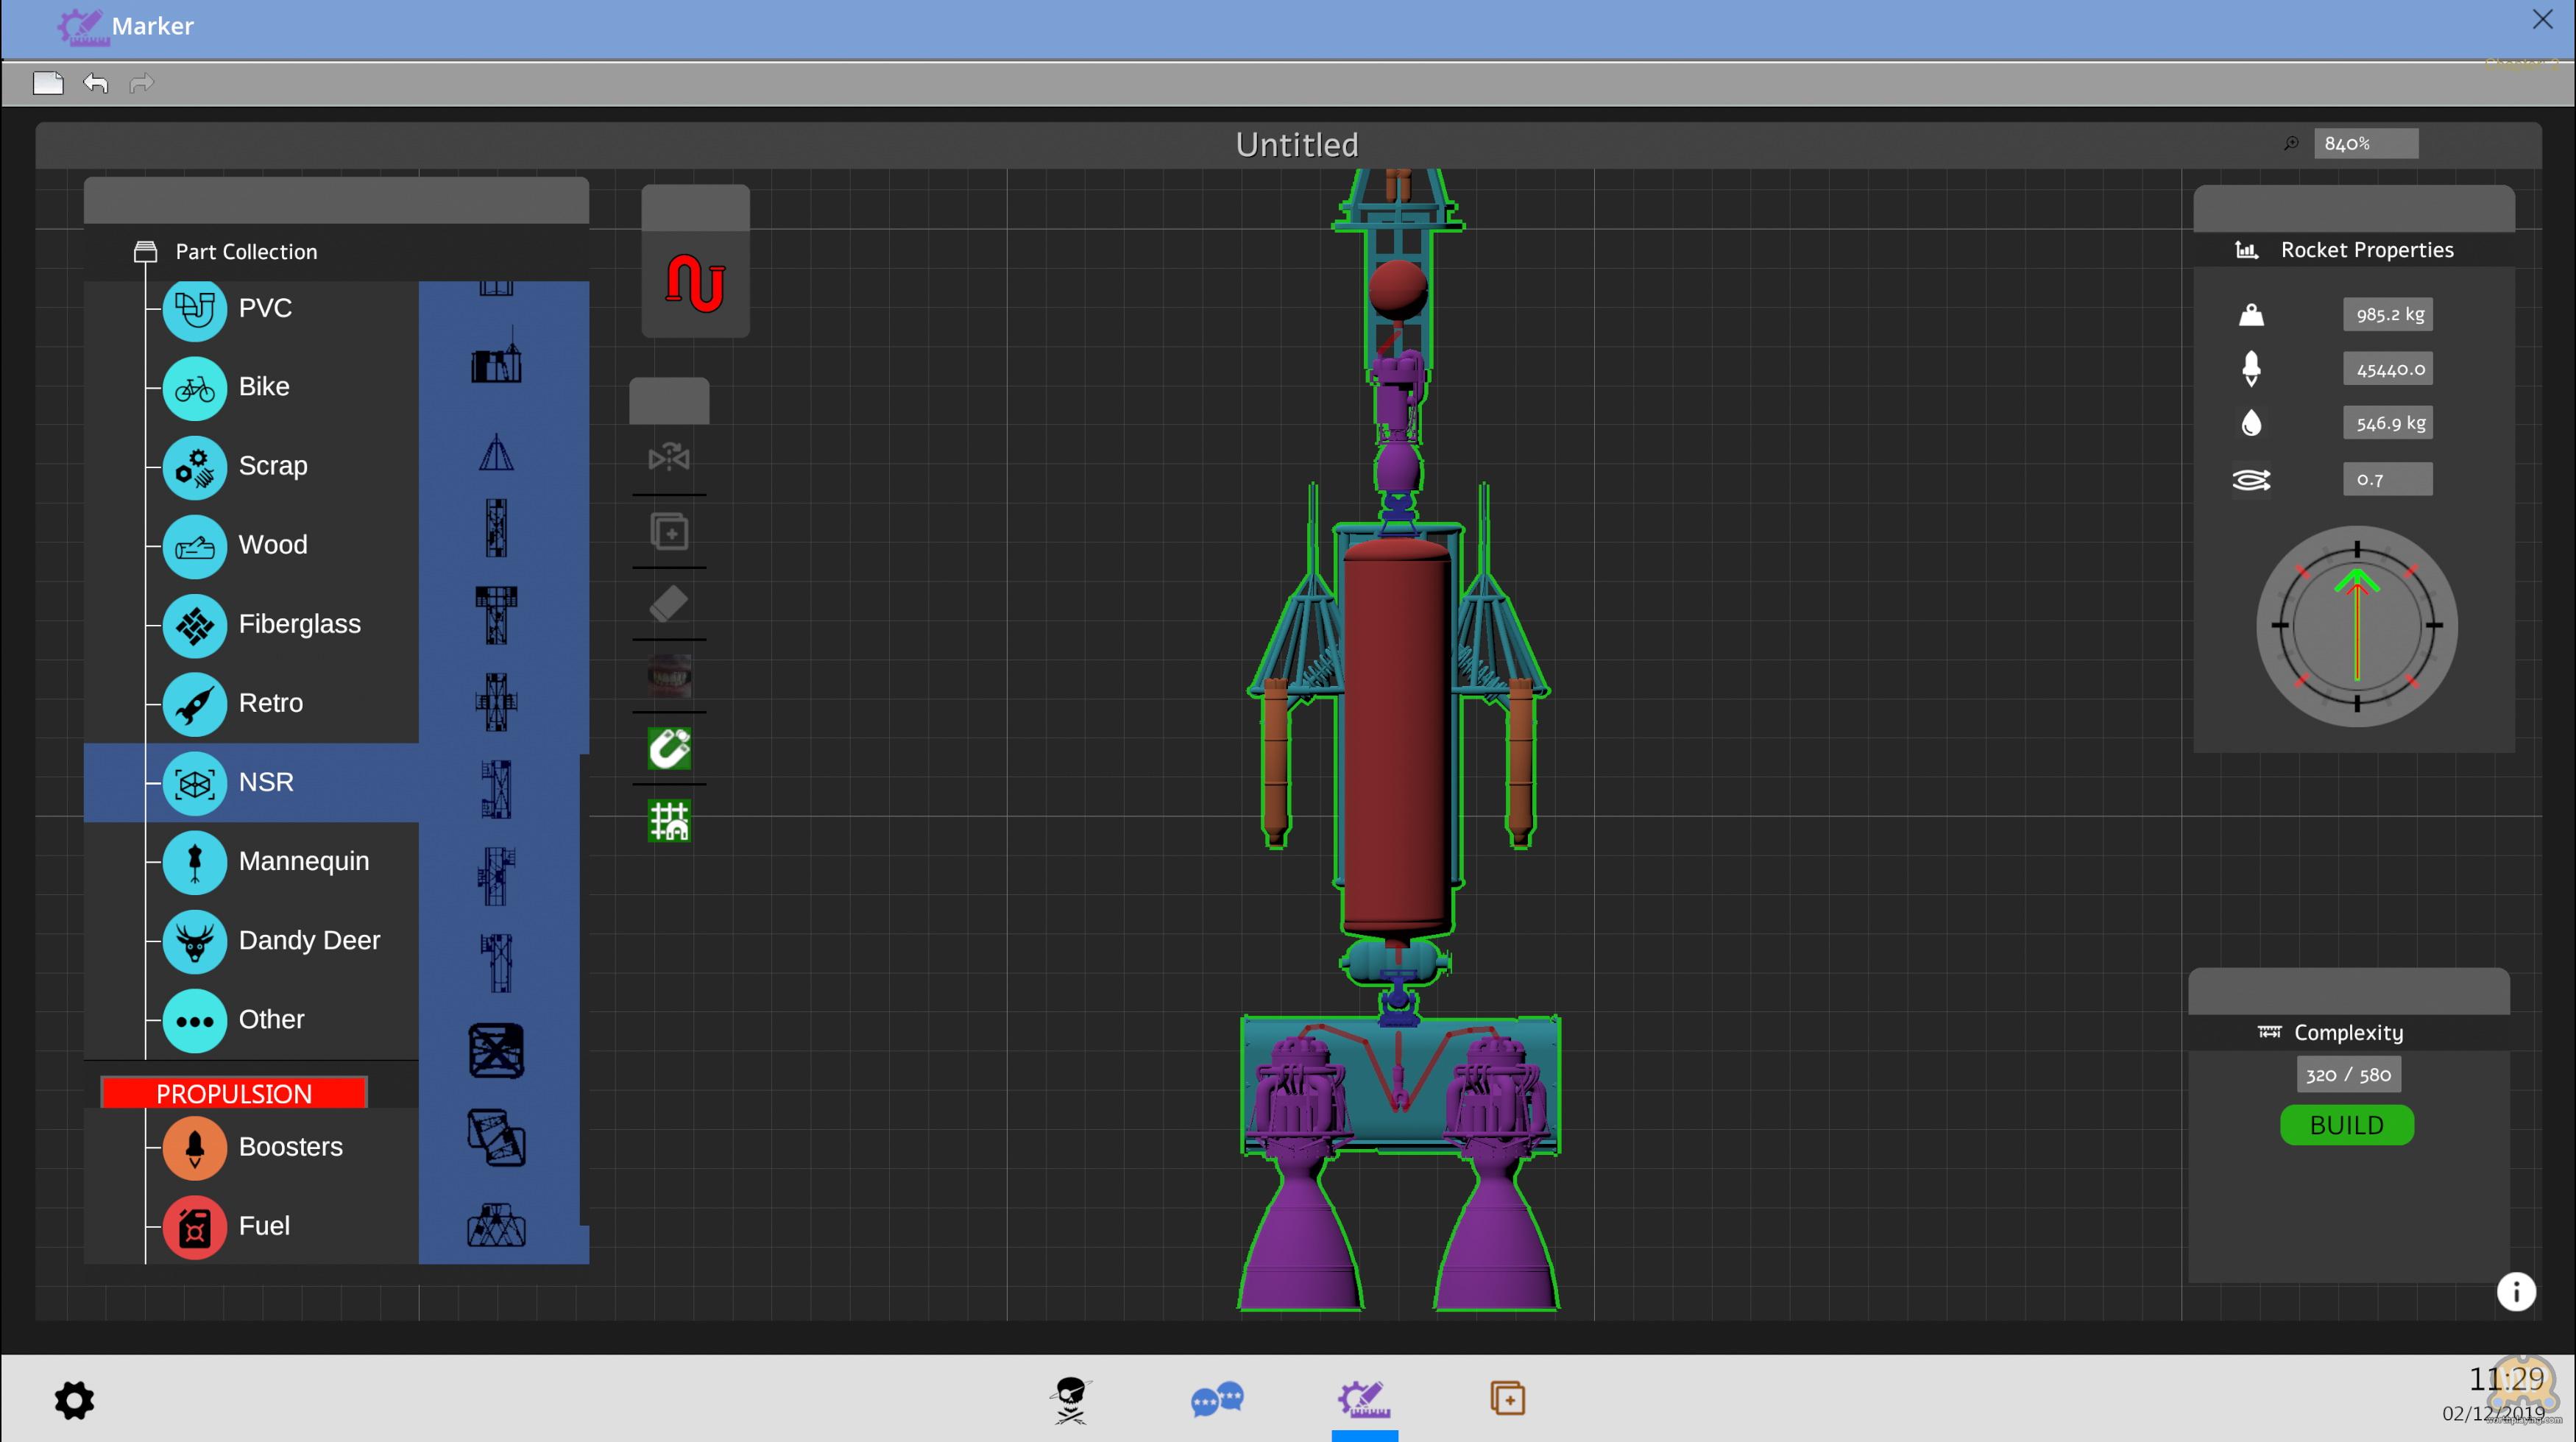2576x1442 pixels.
Task: Open the chat bubbles taskbar app
Action: tap(1216, 1399)
